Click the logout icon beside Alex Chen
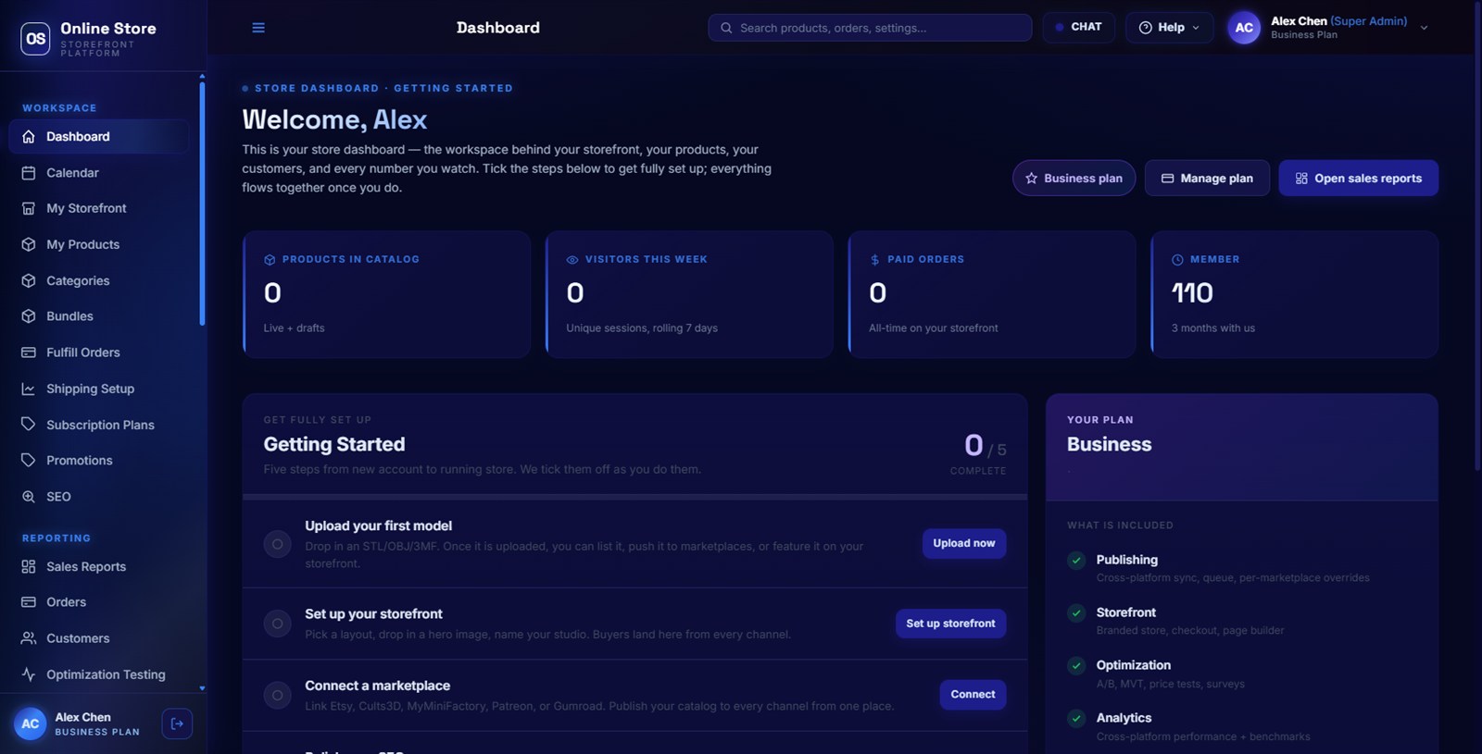The height and width of the screenshot is (754, 1482). click(177, 723)
